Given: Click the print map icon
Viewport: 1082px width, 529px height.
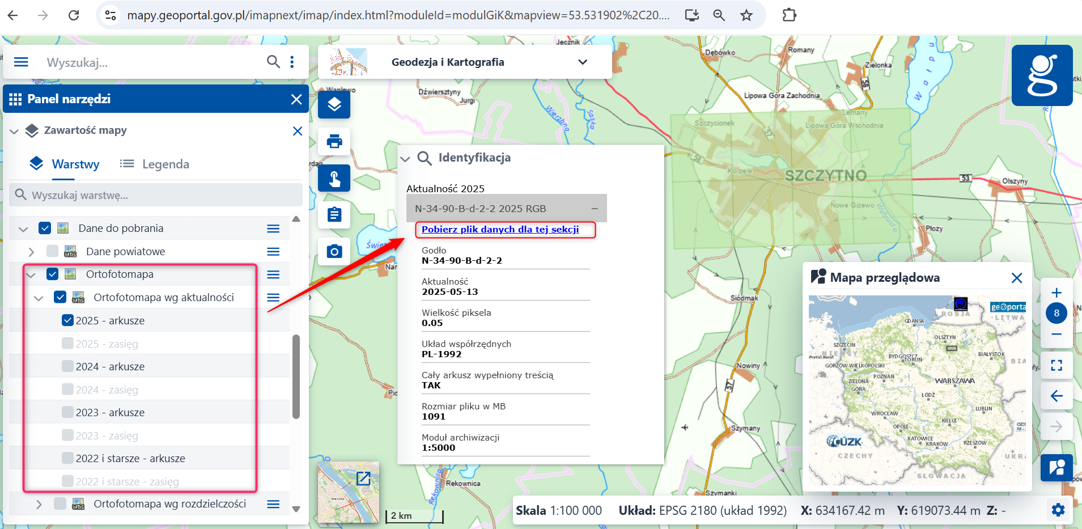Looking at the screenshot, I should click(334, 141).
